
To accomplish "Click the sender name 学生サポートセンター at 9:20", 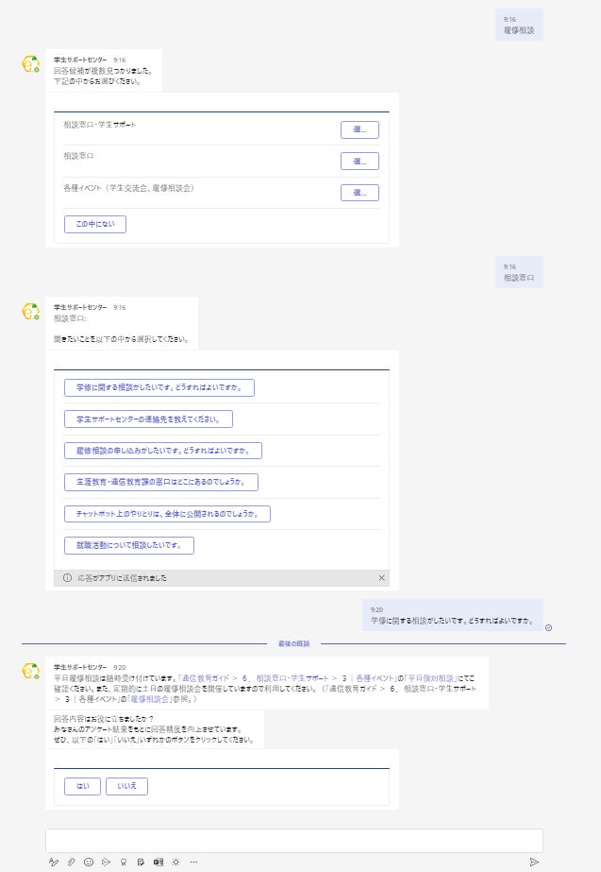I will [x=80, y=667].
